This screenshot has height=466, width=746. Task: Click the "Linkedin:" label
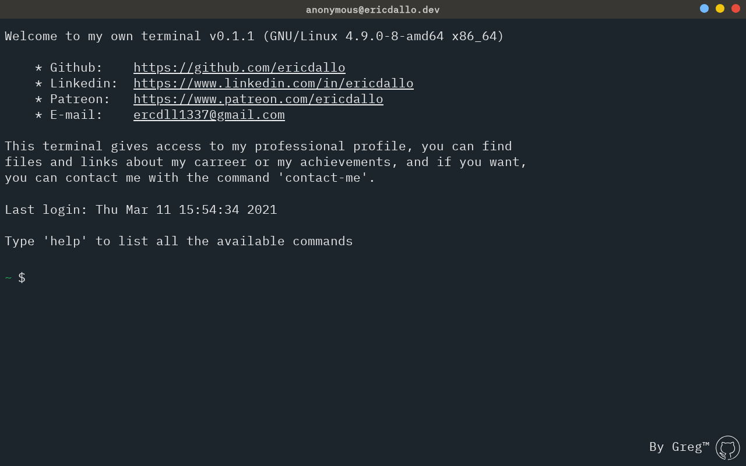point(84,83)
